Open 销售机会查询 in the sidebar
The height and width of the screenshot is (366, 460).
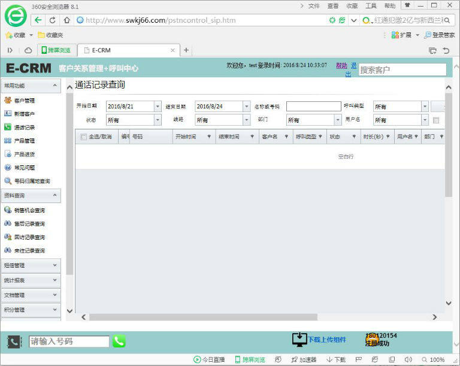pos(29,210)
